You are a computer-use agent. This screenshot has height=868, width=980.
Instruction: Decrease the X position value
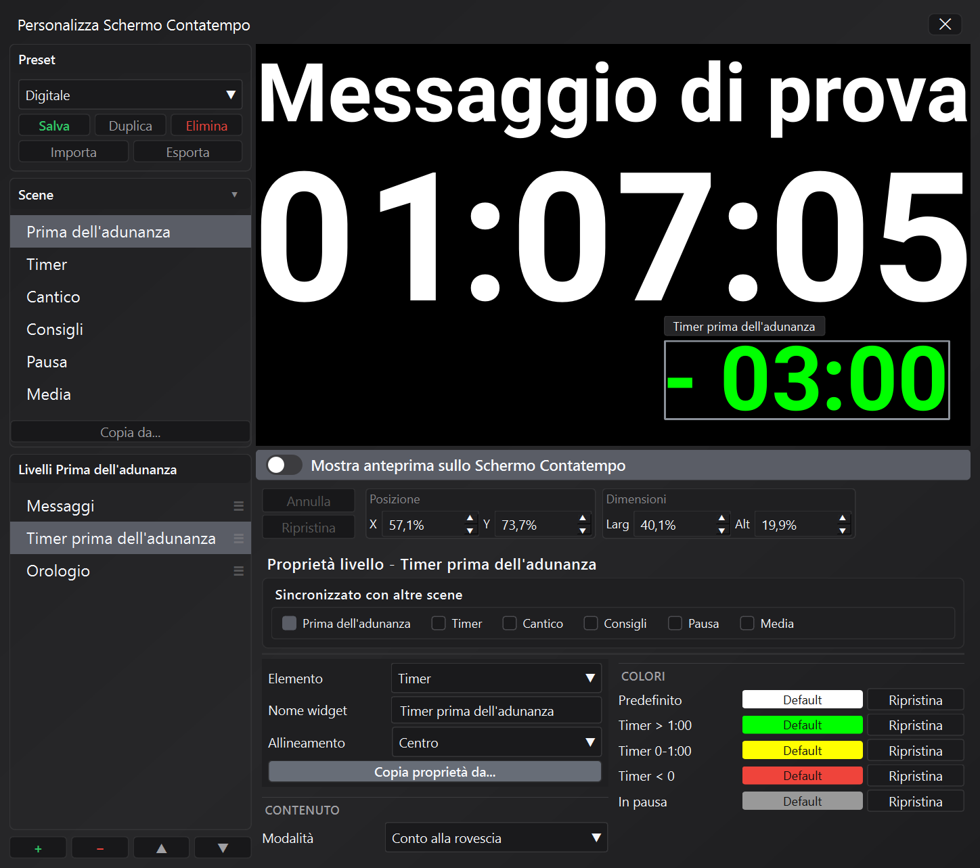470,530
